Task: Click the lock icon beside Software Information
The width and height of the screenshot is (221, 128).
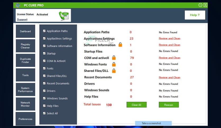Action: (x=120, y=44)
